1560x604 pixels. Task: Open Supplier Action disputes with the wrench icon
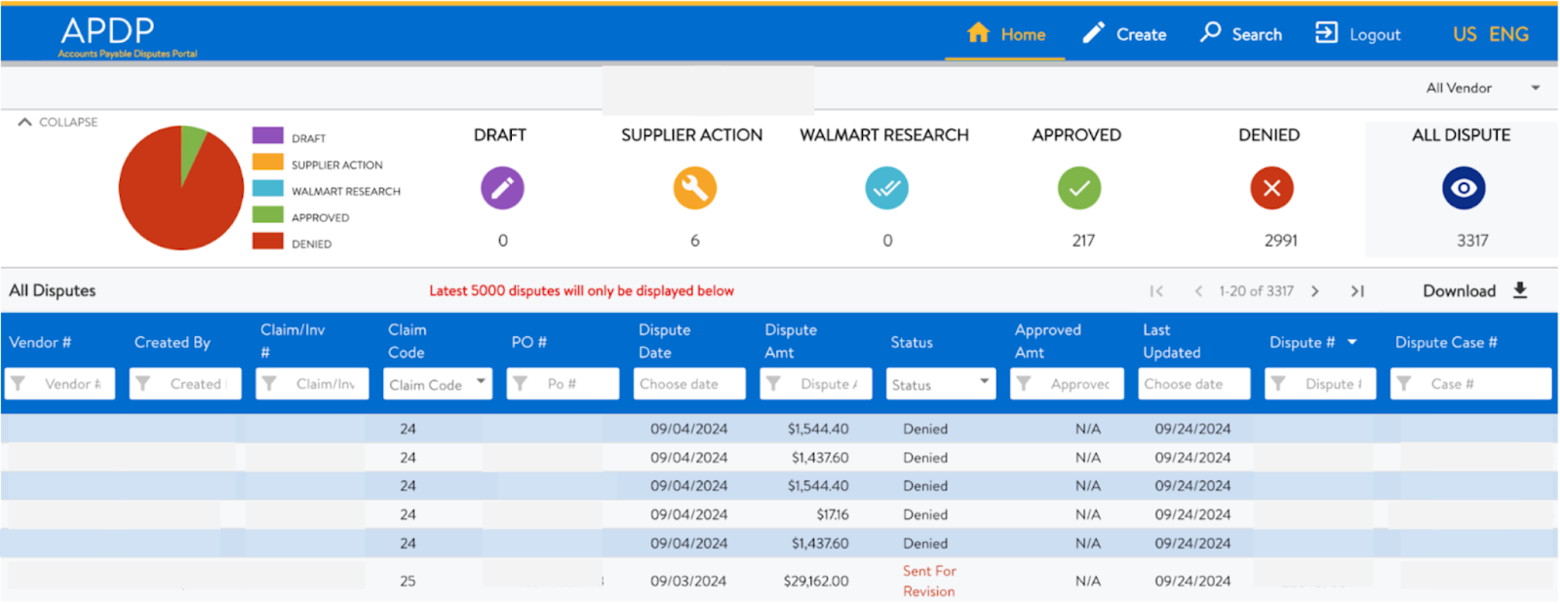click(695, 188)
